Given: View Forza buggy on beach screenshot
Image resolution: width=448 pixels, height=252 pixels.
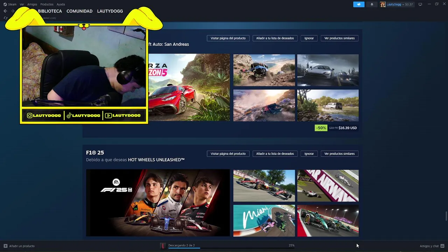Looking at the screenshot, I should pos(264,70).
